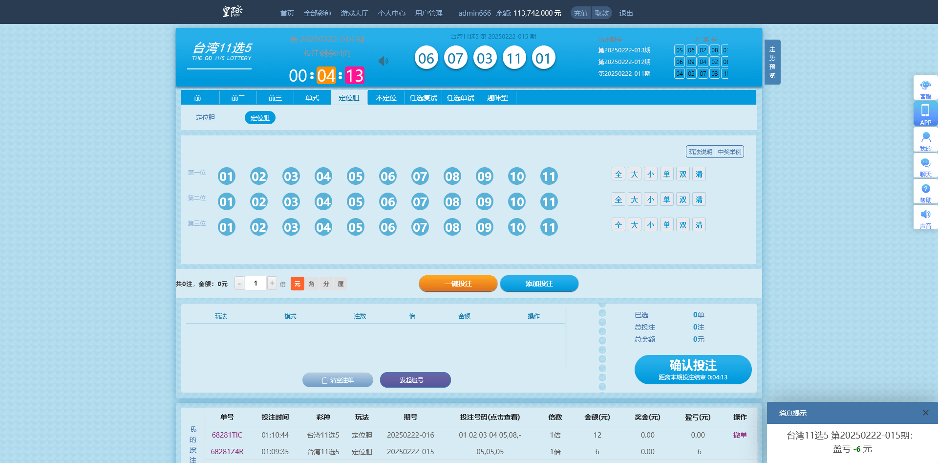Expand the 走势预览 trend preview side panel
938x463 pixels.
(x=772, y=62)
